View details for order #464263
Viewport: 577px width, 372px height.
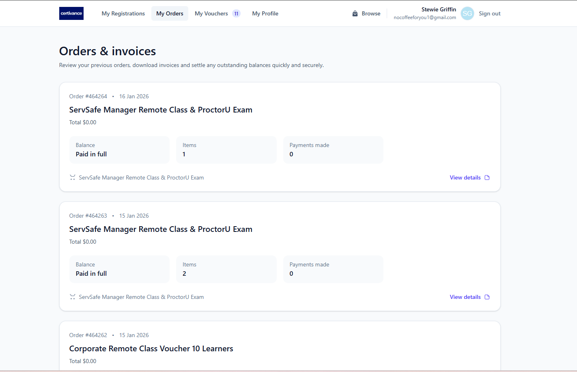point(465,297)
